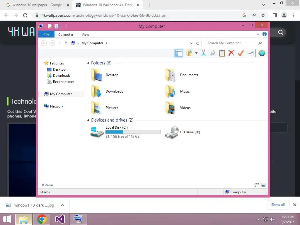Go up one level with the up arrow
The width and height of the screenshot is (300, 225).
(x=66, y=43)
